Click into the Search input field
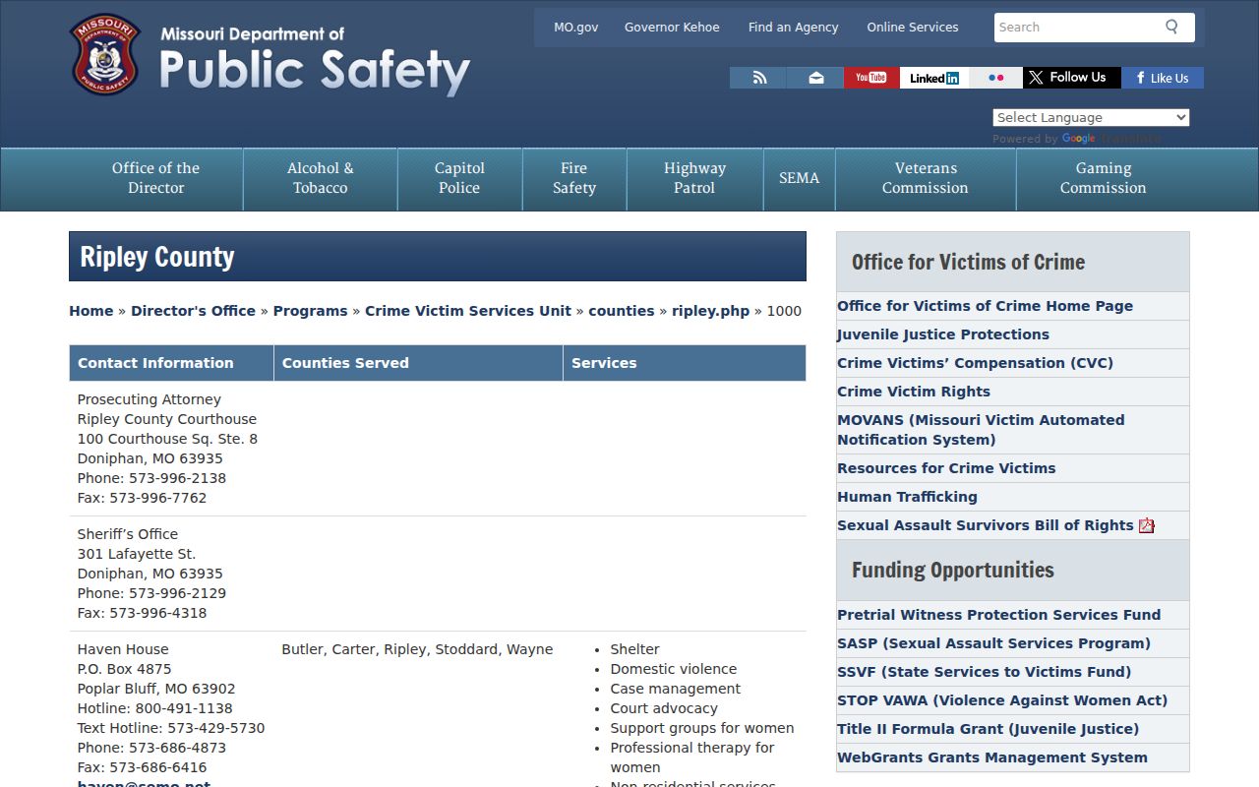This screenshot has width=1259, height=787. [1076, 28]
